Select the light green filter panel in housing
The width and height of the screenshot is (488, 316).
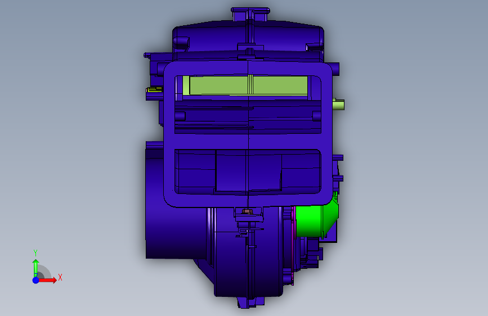click(x=246, y=85)
